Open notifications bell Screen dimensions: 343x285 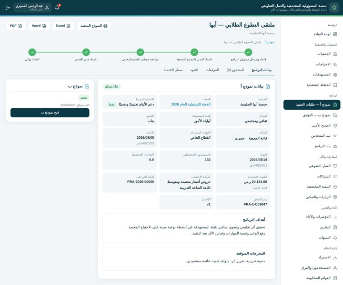click(57, 8)
